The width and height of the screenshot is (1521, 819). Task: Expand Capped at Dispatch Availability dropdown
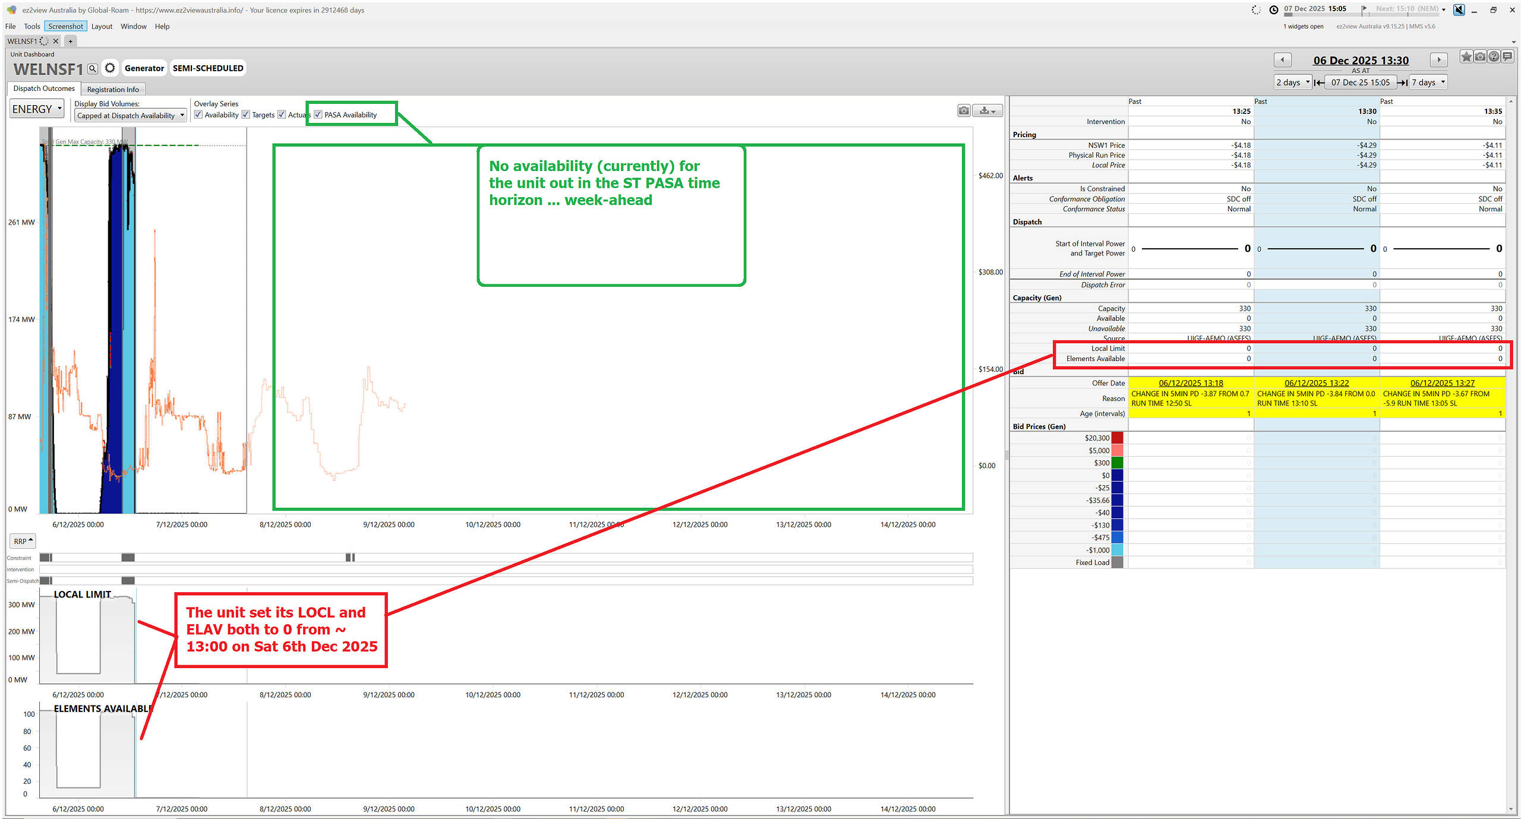(x=131, y=116)
